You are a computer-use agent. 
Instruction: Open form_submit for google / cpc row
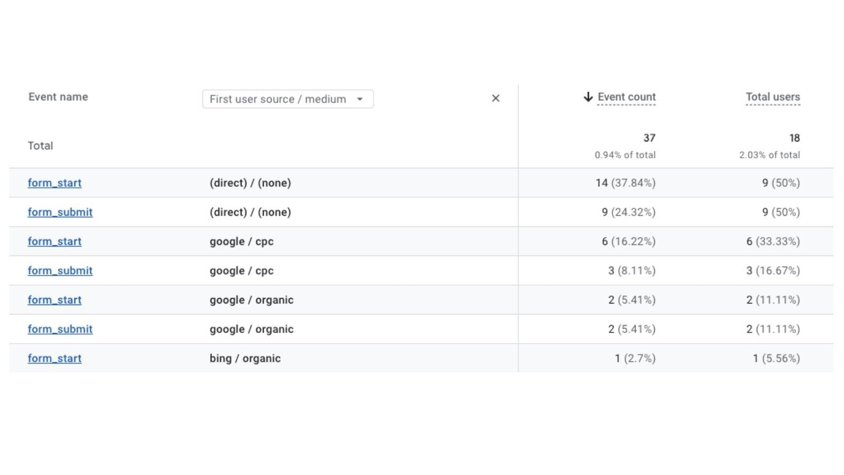(60, 270)
